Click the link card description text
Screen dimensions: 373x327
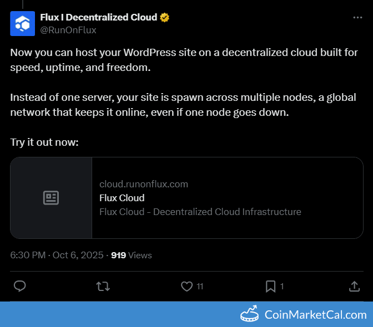[x=200, y=212]
